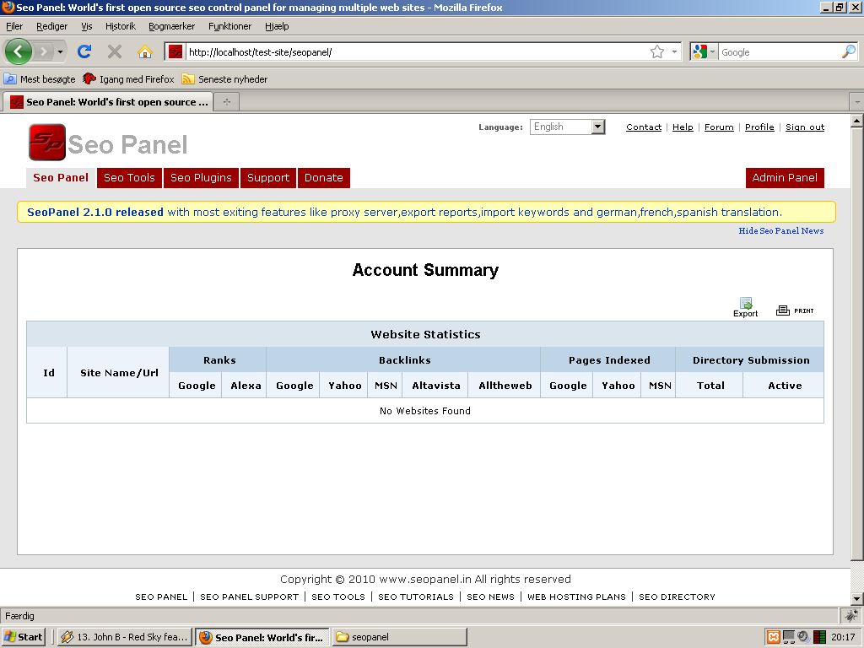This screenshot has width=864, height=648.
Task: Open the Historik menu
Action: point(120,26)
